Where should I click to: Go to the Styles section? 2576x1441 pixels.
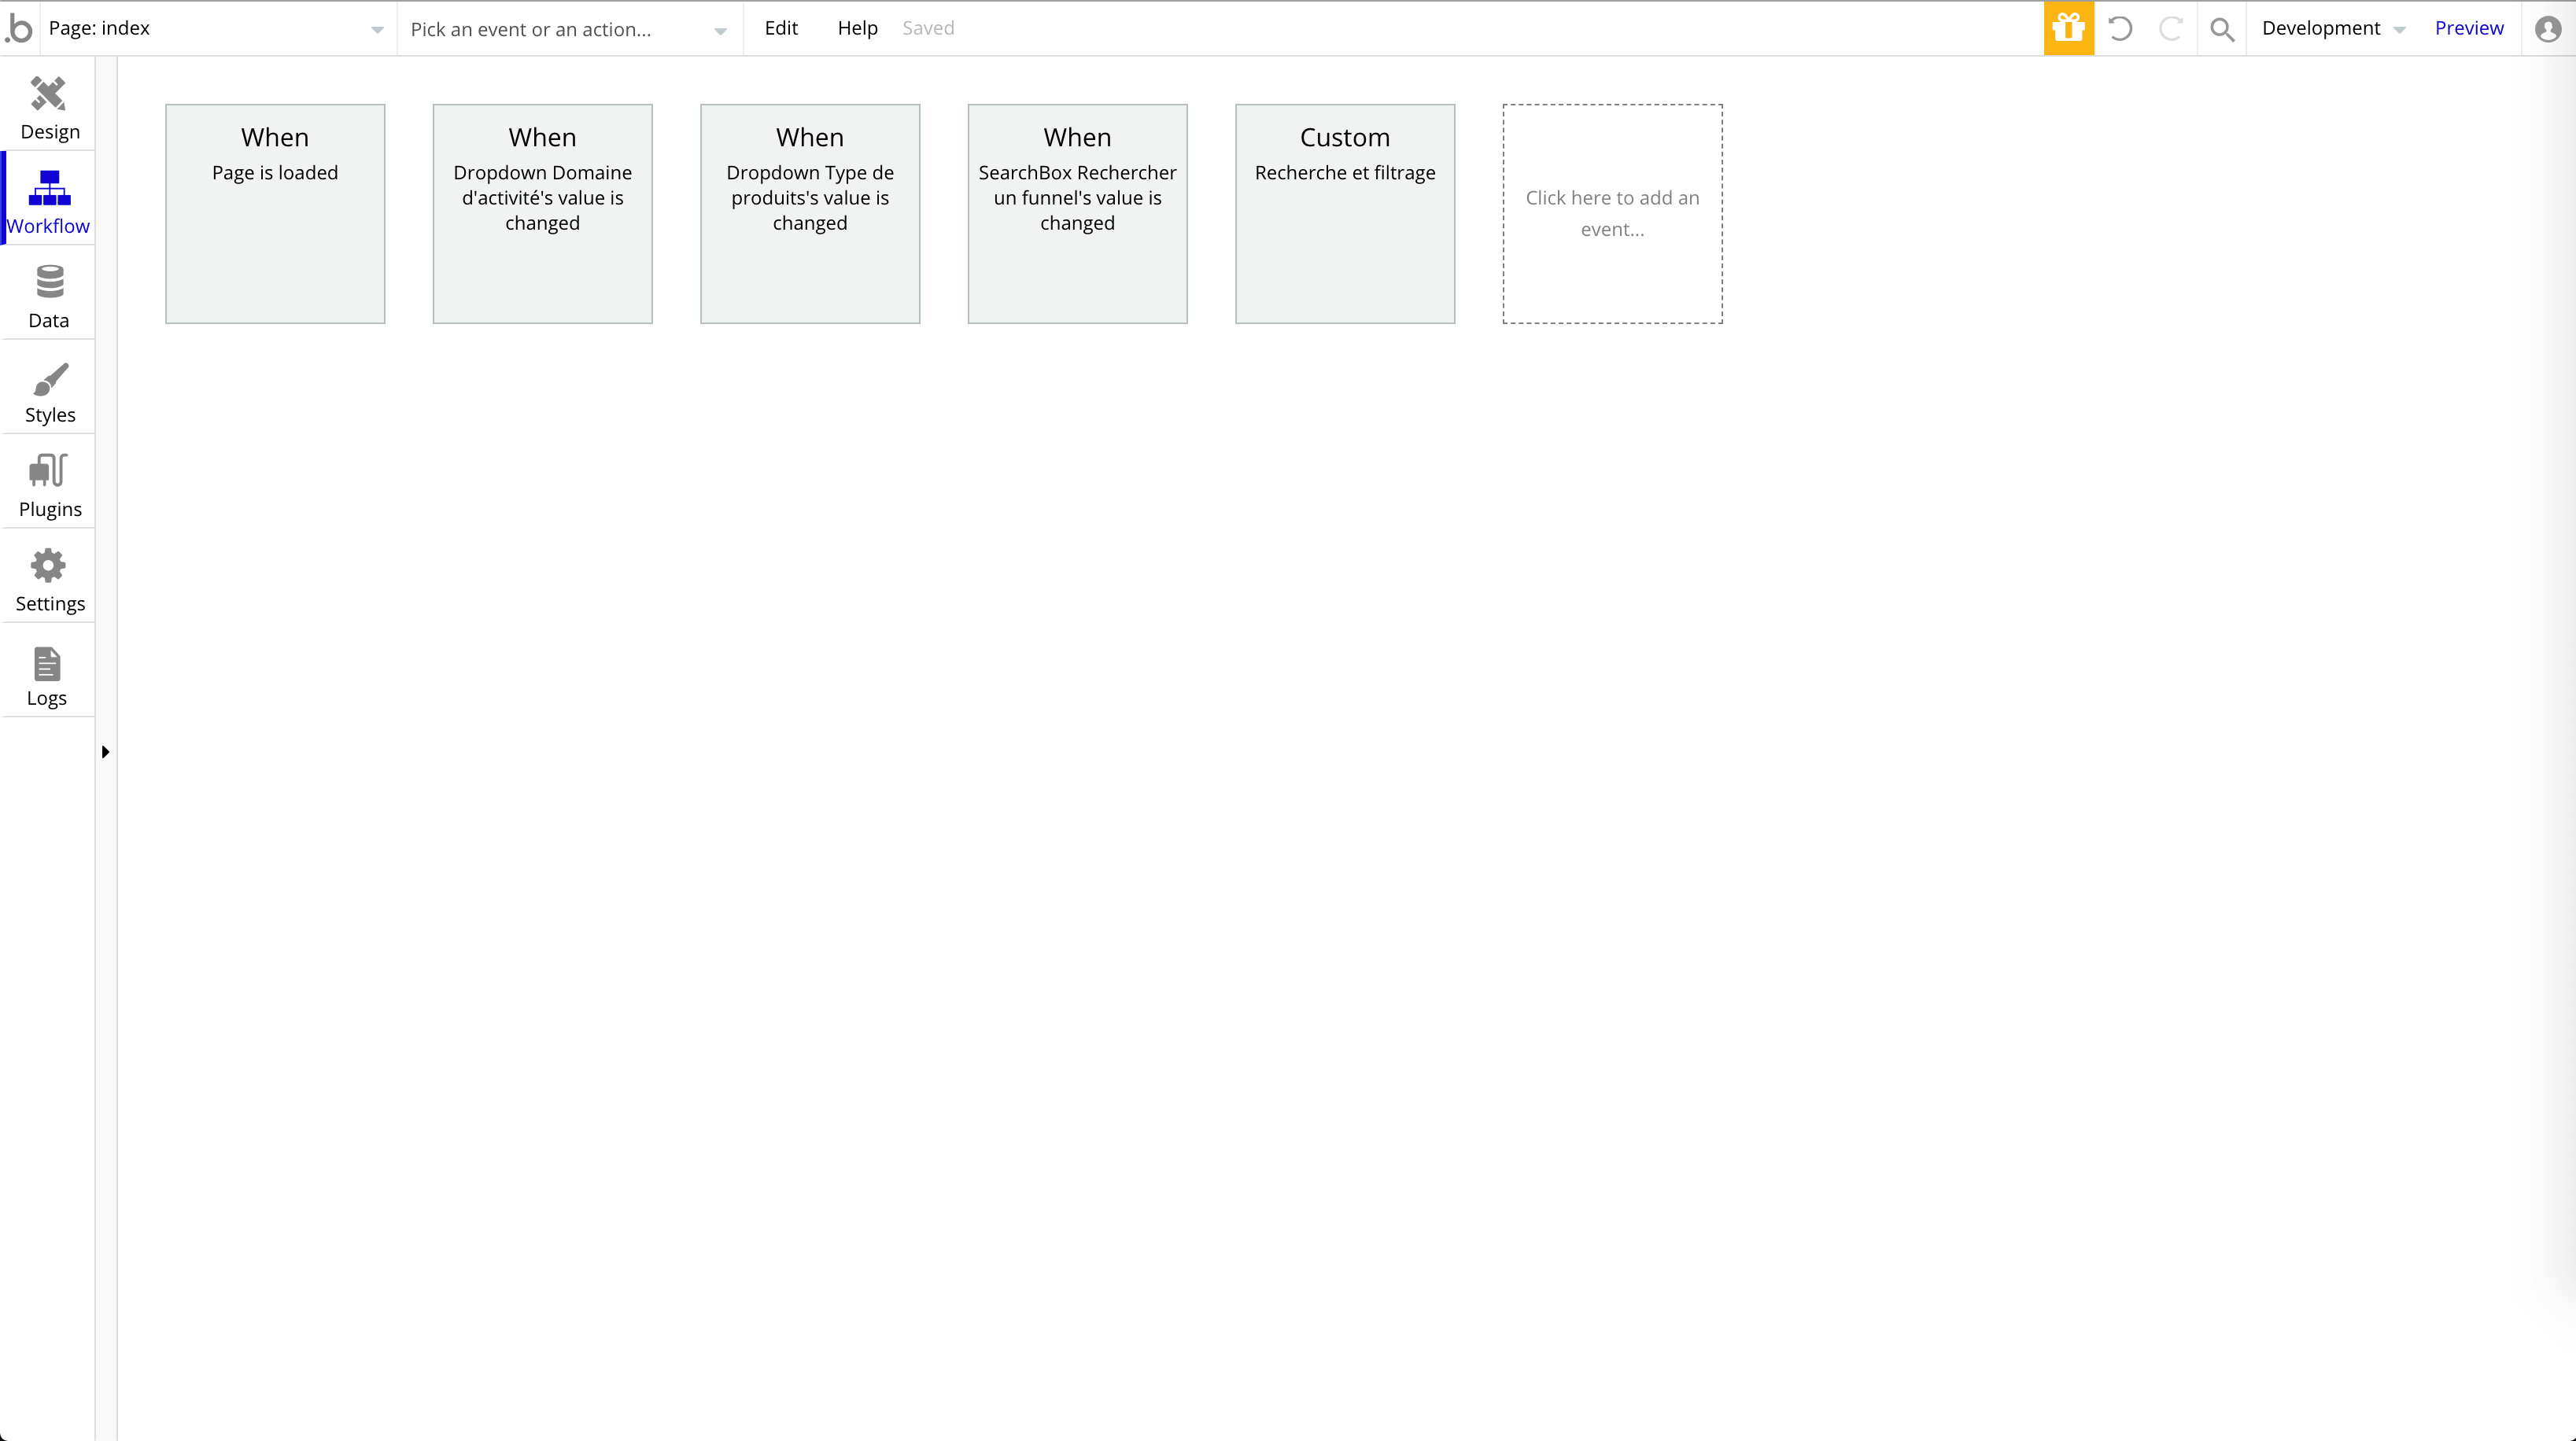coord(48,392)
